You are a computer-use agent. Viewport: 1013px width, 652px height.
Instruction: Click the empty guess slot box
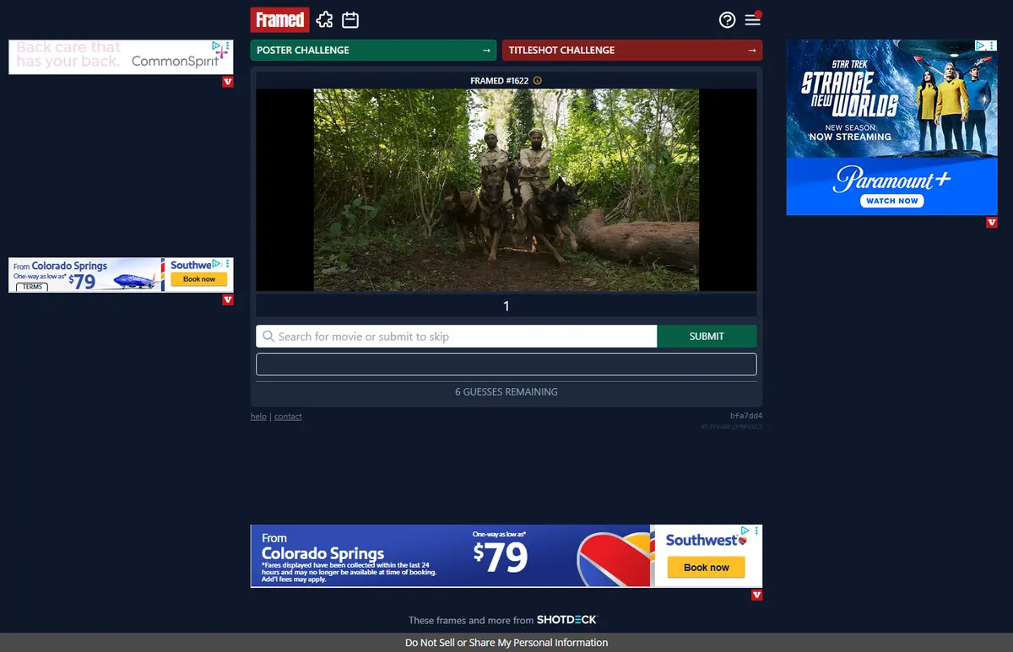tap(506, 364)
